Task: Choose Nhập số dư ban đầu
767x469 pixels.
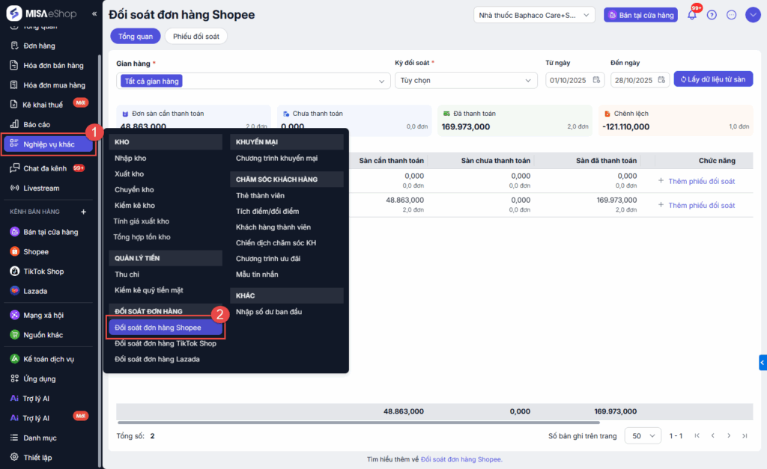Action: 269,312
